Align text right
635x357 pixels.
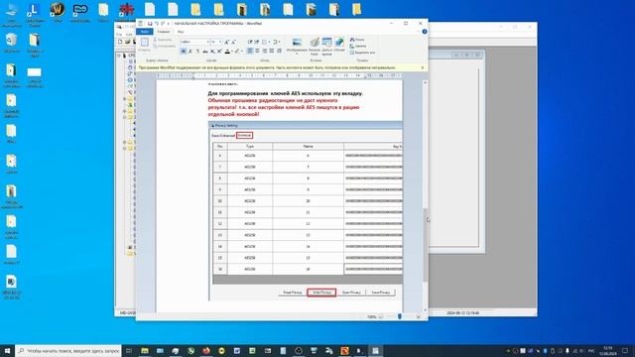265,51
